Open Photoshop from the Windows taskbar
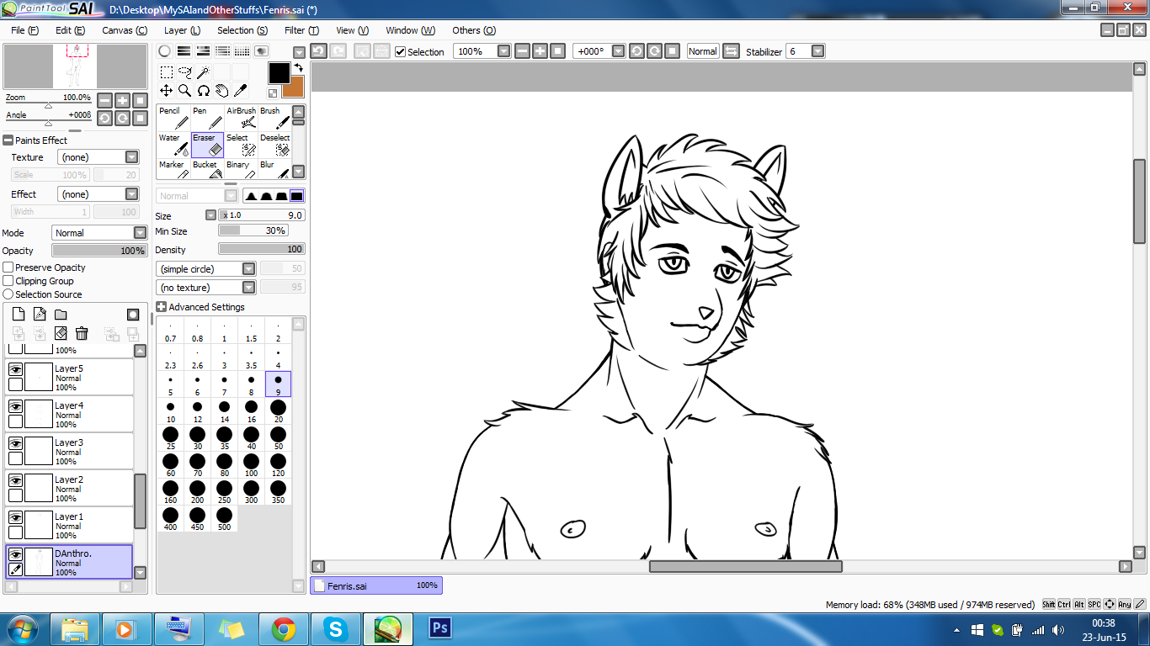This screenshot has height=646, width=1150. (x=440, y=628)
